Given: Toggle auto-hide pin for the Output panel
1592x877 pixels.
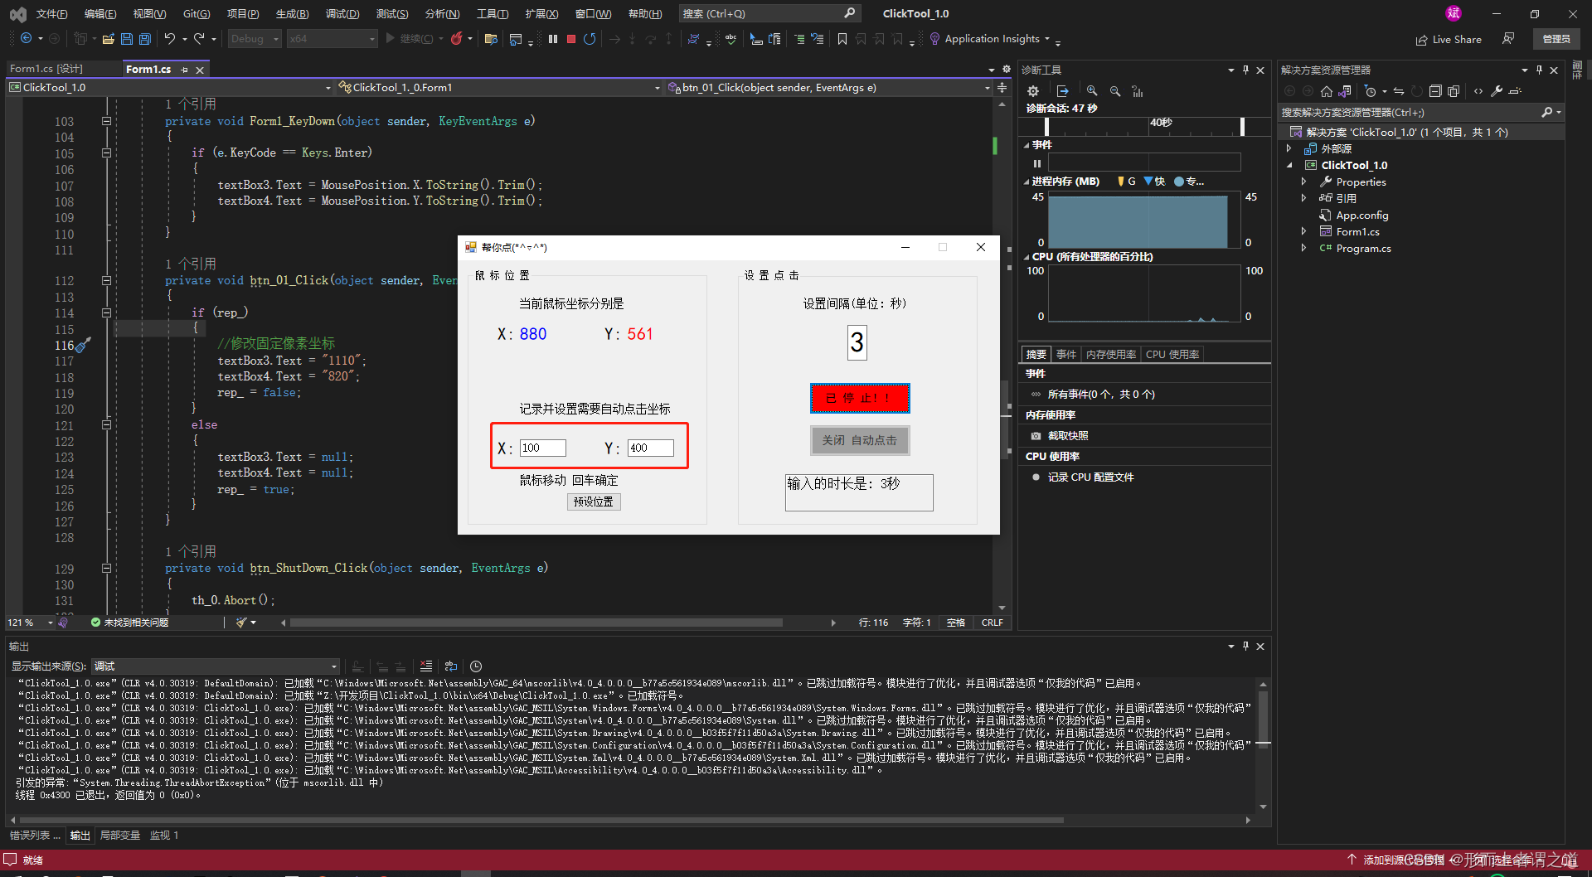Looking at the screenshot, I should pyautogui.click(x=1245, y=647).
